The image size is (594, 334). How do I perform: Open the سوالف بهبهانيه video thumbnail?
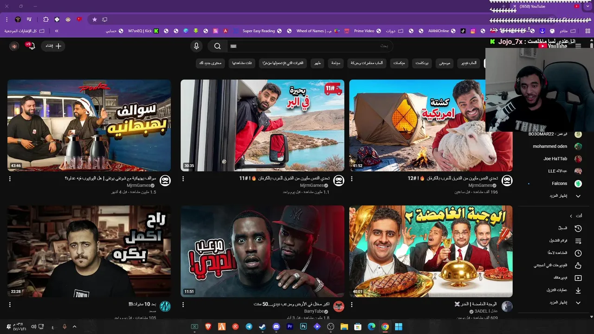(89, 125)
